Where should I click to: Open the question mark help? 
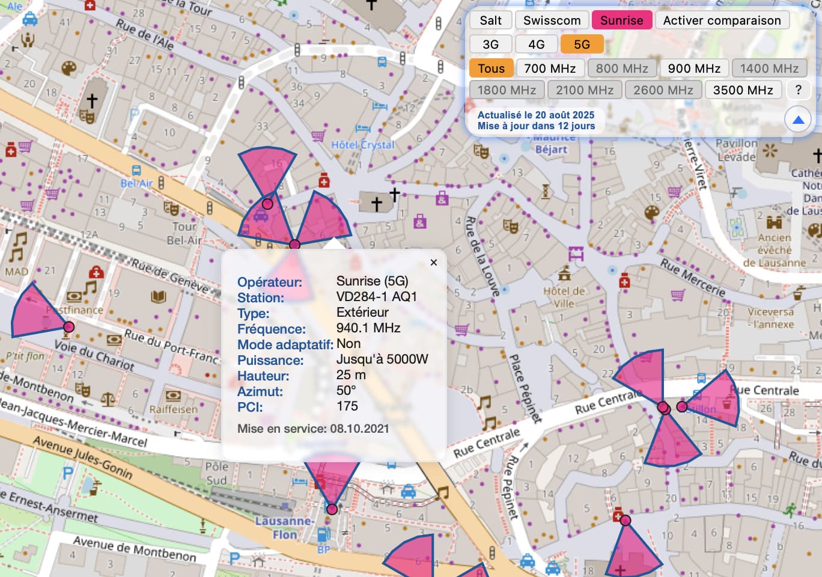pyautogui.click(x=798, y=90)
